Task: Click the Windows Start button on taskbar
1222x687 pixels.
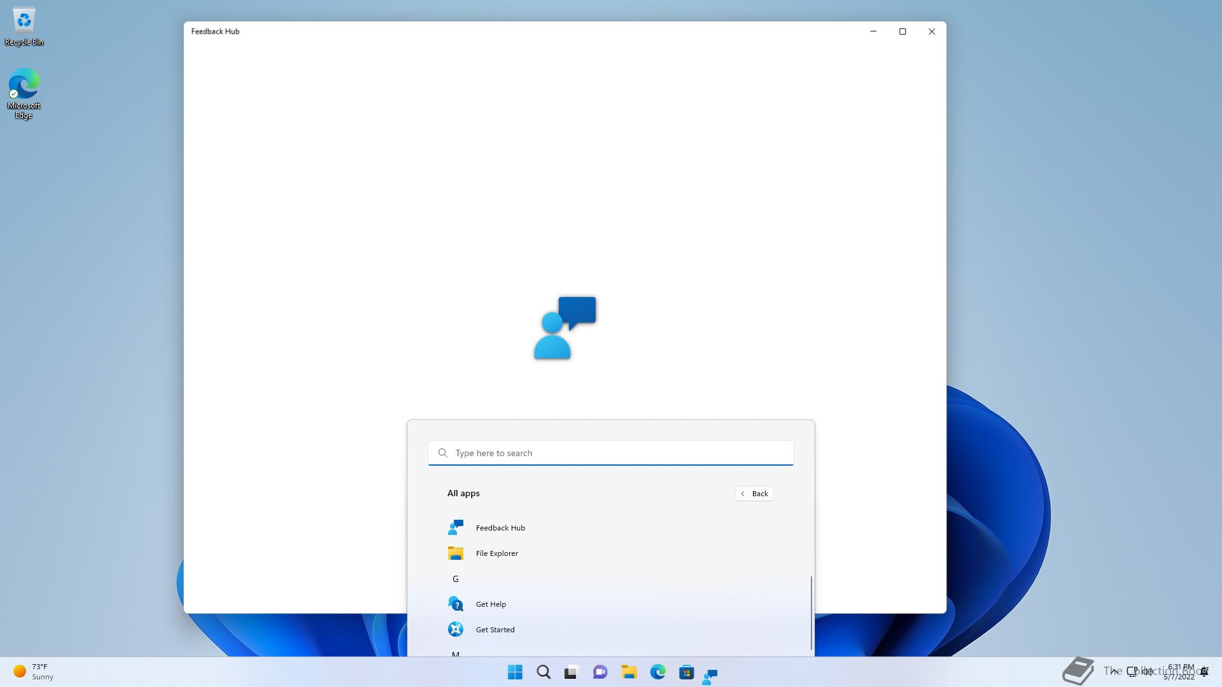Action: [x=515, y=672]
